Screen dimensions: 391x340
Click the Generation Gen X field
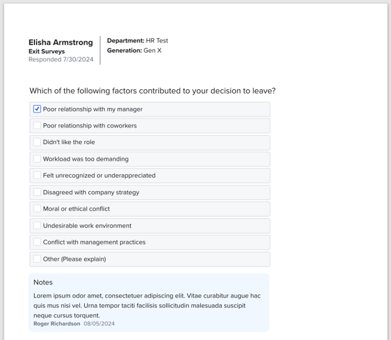tap(134, 51)
